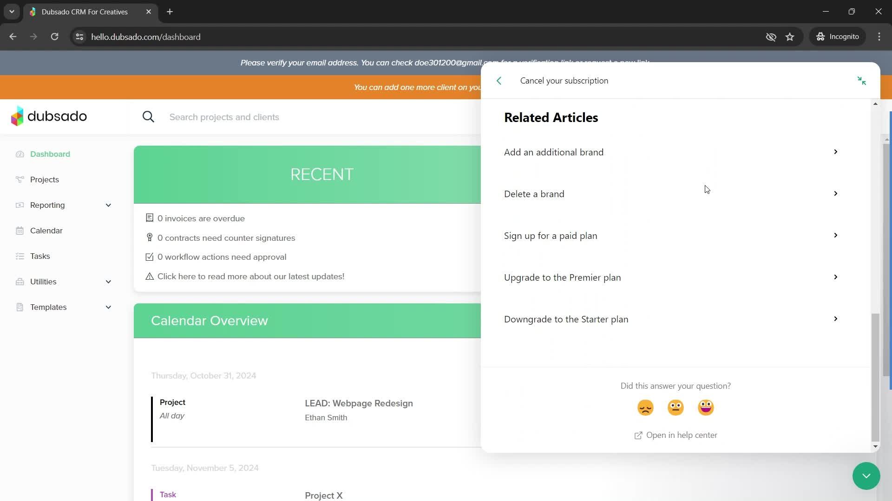Image resolution: width=892 pixels, height=501 pixels.
Task: Open the LEAD: Webpage Redesign project
Action: [x=359, y=403]
